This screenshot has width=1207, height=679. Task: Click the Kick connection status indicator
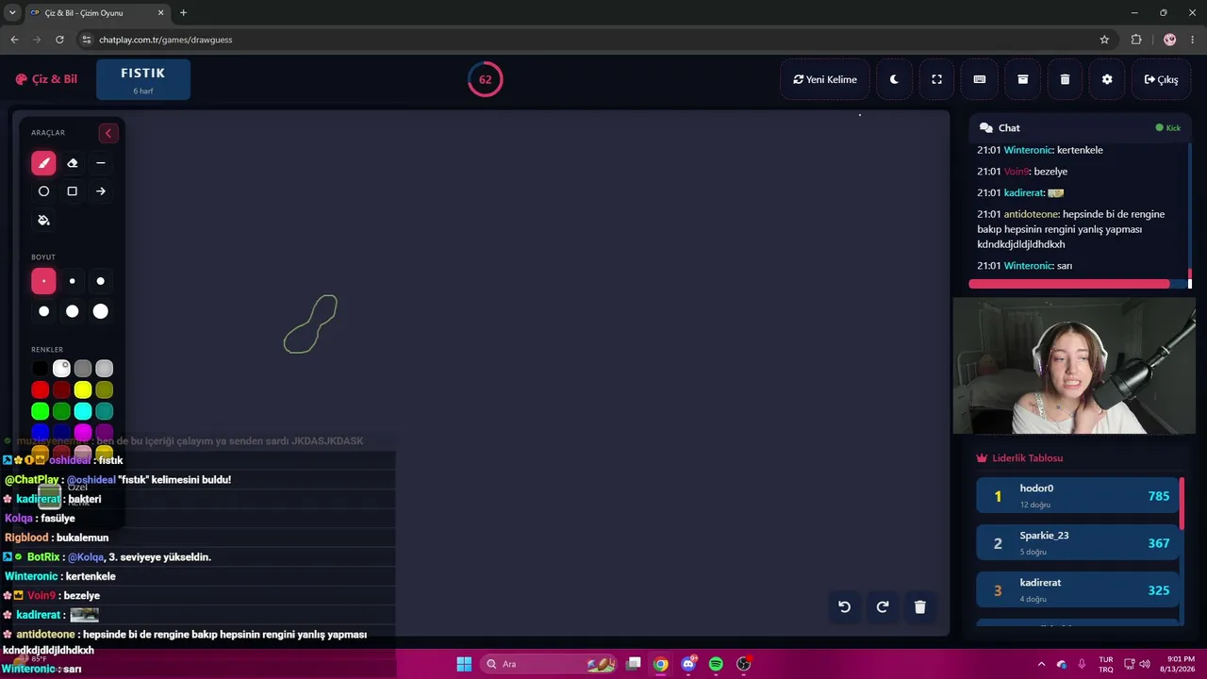click(x=1168, y=127)
